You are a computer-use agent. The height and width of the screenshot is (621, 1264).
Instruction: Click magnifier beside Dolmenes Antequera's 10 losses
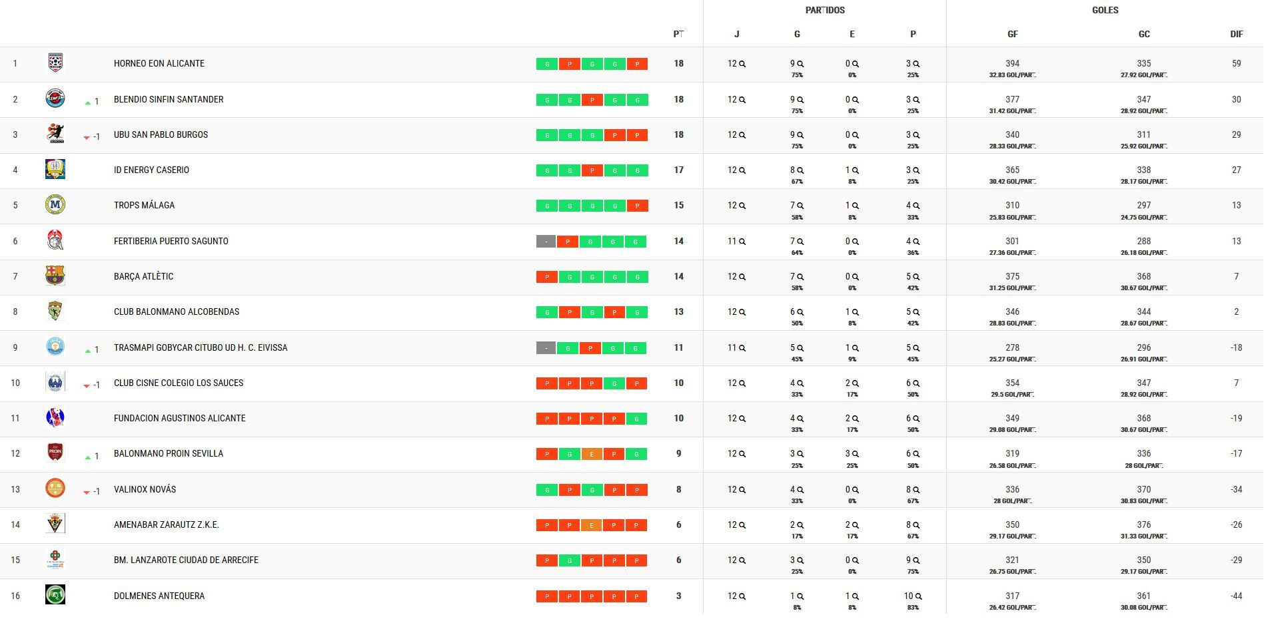[918, 596]
